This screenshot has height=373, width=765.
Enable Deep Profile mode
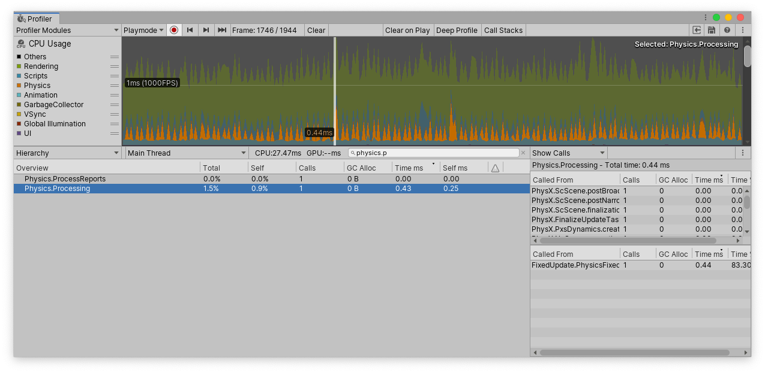pos(457,30)
